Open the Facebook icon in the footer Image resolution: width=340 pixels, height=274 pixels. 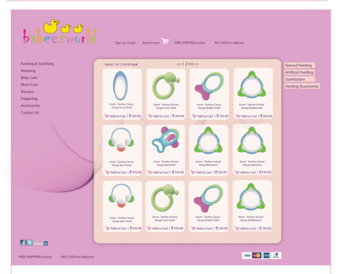tap(23, 243)
